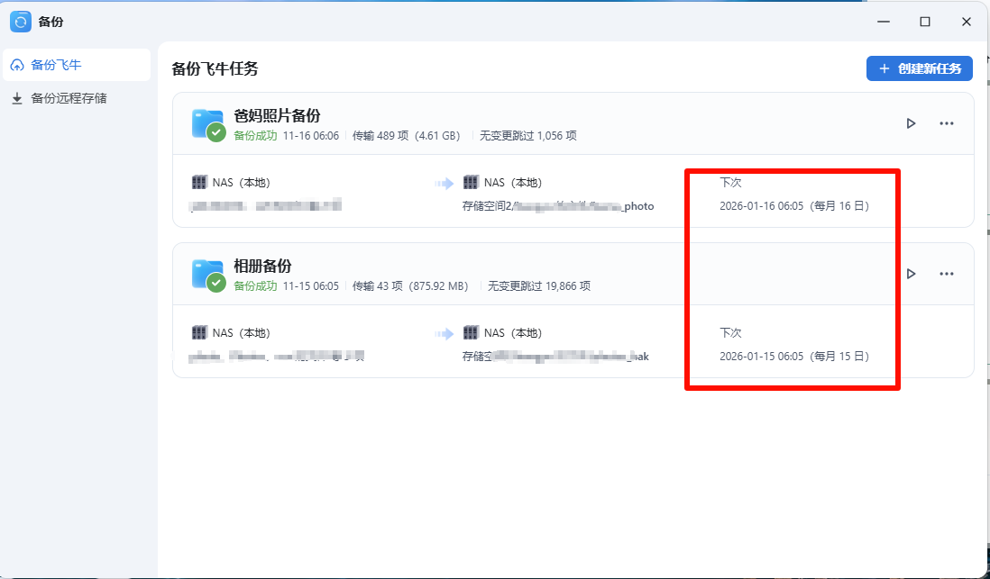Click the 相册备份 folder icon
This screenshot has height=579, width=990.
[x=209, y=275]
